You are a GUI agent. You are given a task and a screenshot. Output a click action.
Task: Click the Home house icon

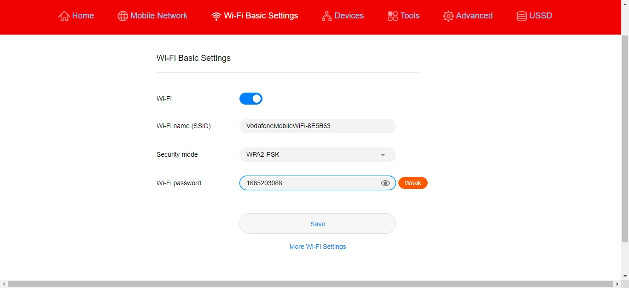point(64,16)
